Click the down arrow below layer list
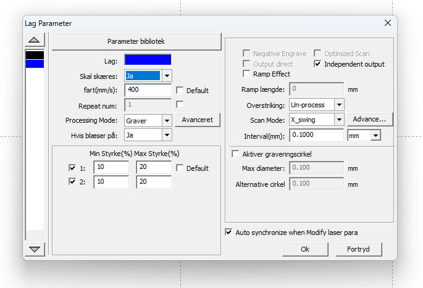Viewport: 423px width, 288px height. 35,249
